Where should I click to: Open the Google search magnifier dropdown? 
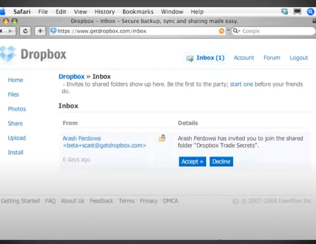pos(236,31)
